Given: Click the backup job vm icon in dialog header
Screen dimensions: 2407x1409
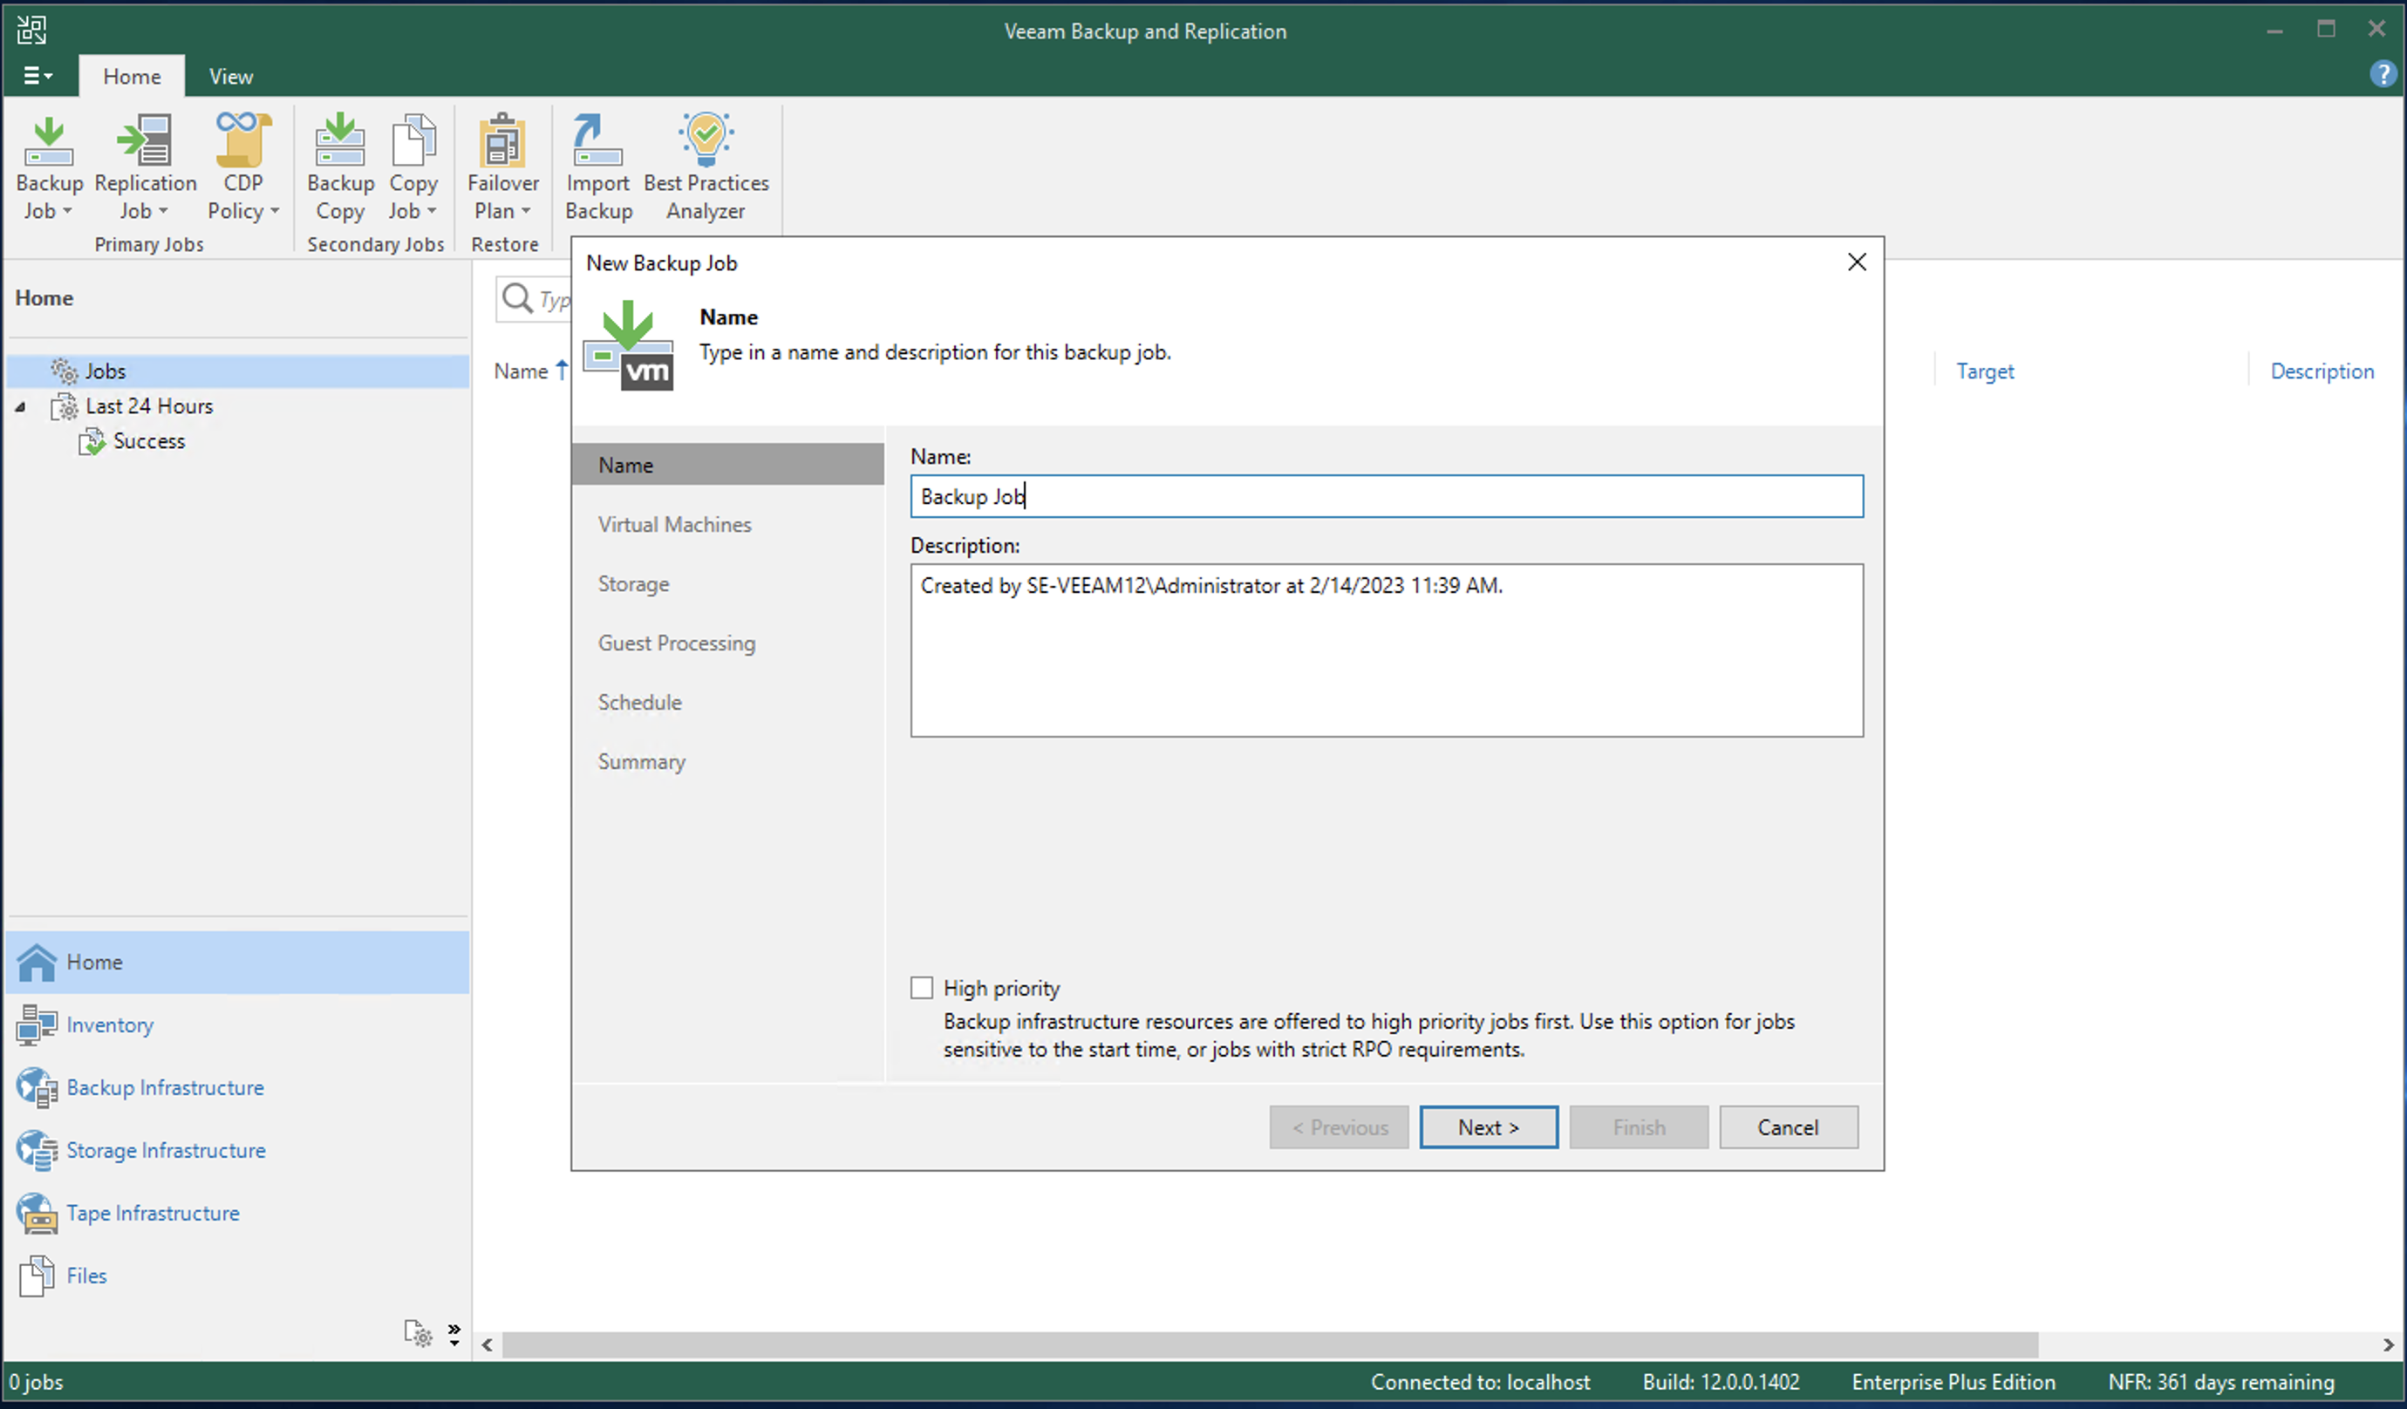Looking at the screenshot, I should [x=628, y=345].
